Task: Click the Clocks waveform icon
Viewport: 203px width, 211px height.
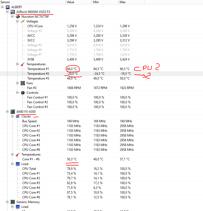Action: (x=18, y=116)
